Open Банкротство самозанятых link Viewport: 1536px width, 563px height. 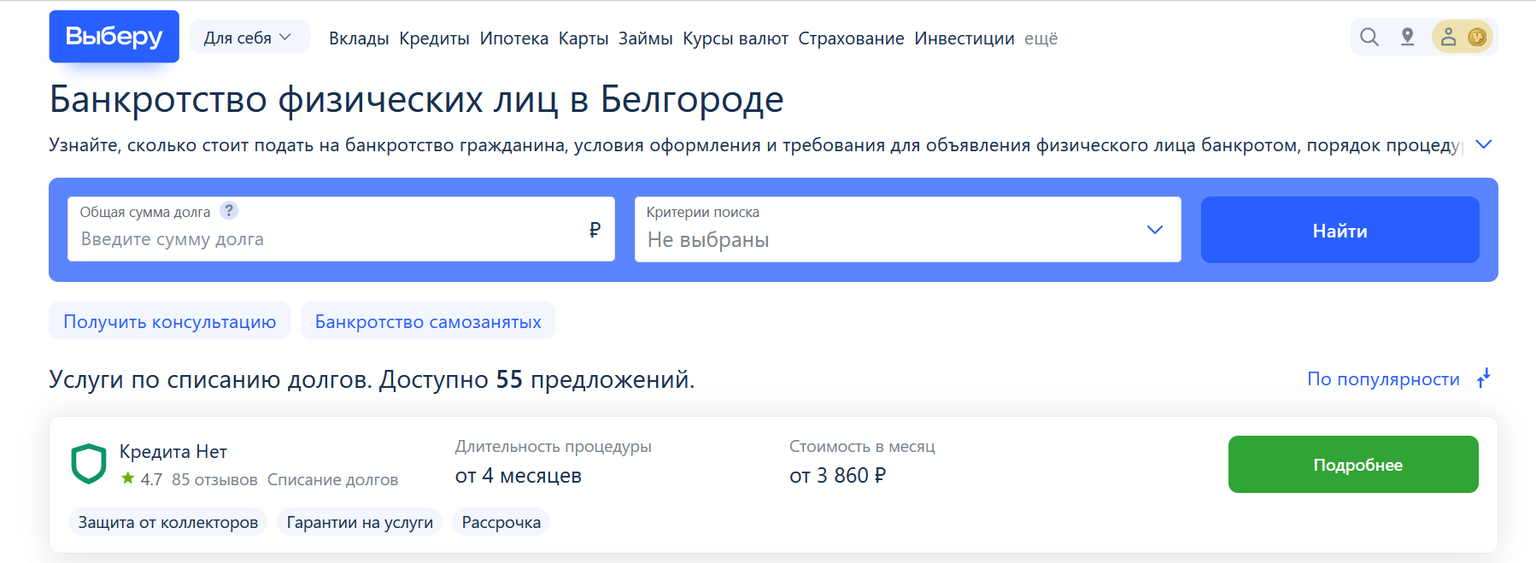(428, 321)
